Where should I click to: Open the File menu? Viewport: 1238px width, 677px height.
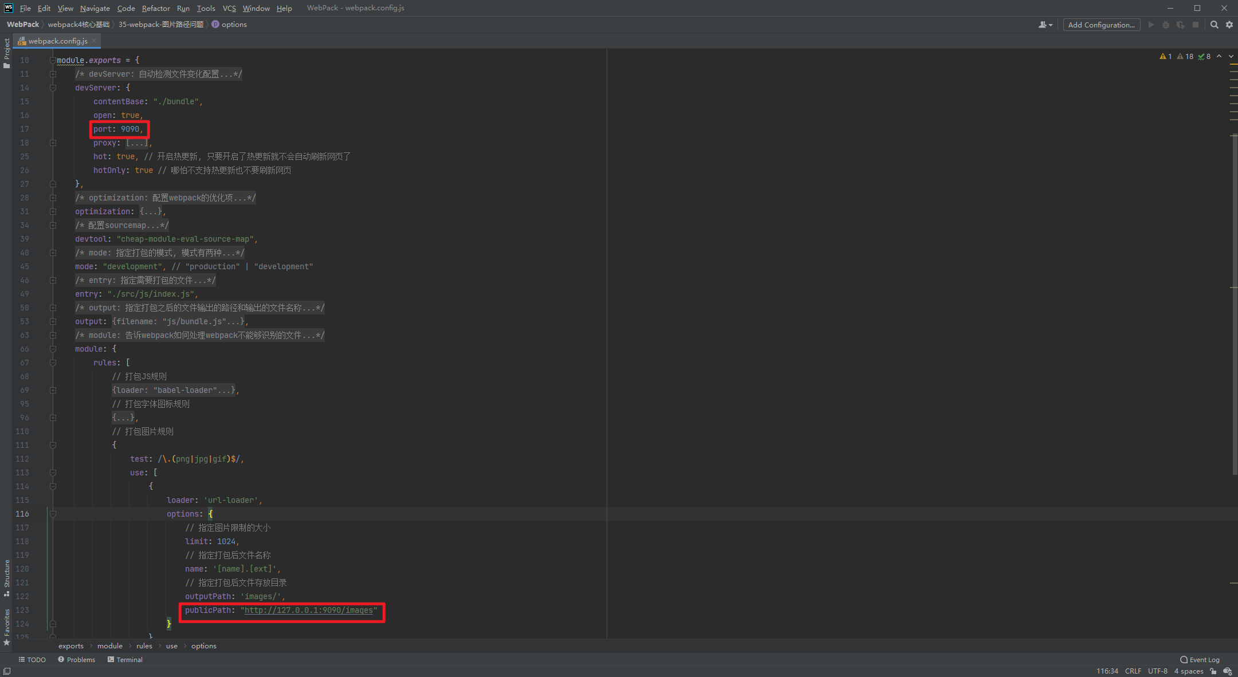pos(25,8)
